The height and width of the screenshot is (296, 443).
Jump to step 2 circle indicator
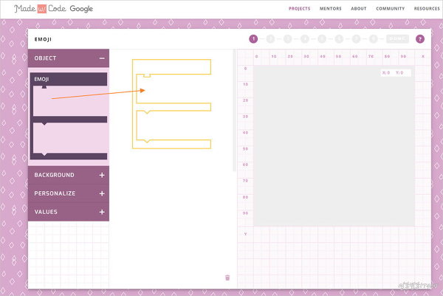click(x=270, y=39)
